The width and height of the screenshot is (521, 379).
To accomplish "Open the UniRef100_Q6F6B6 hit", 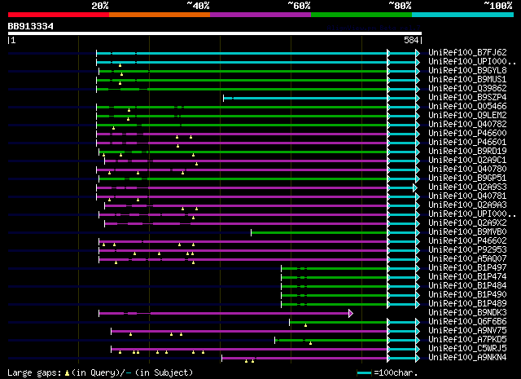I will [467, 322].
